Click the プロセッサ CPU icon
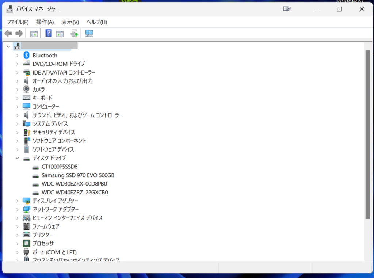 click(x=26, y=243)
